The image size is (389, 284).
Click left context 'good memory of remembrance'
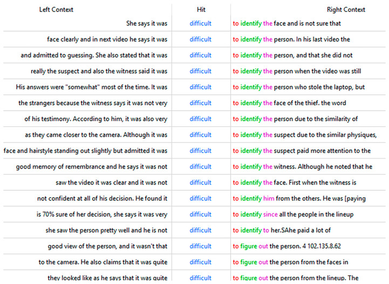[60, 167]
